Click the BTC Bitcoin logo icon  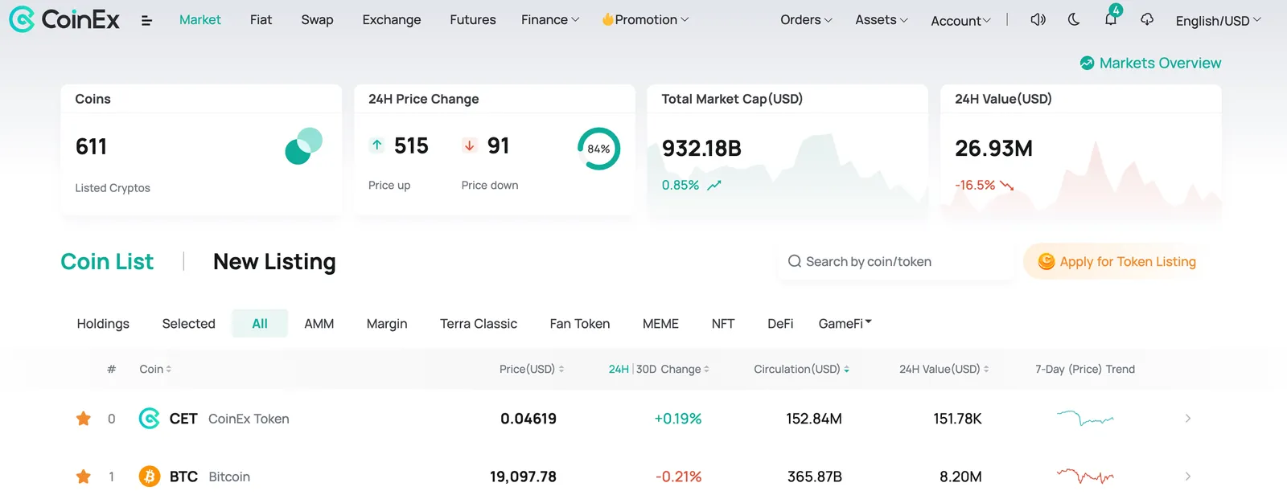coord(150,477)
